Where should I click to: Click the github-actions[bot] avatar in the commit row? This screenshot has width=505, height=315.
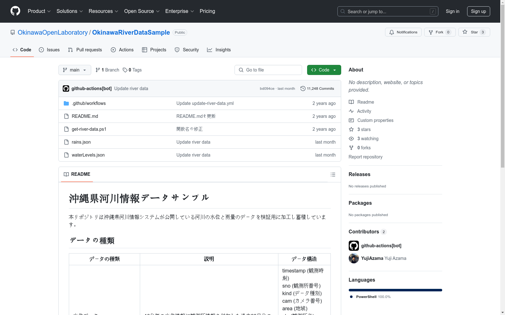coord(66,89)
